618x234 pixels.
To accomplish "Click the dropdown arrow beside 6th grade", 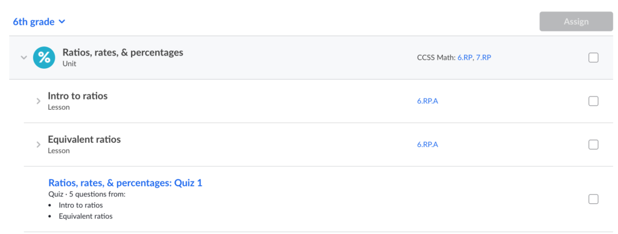I will (62, 22).
